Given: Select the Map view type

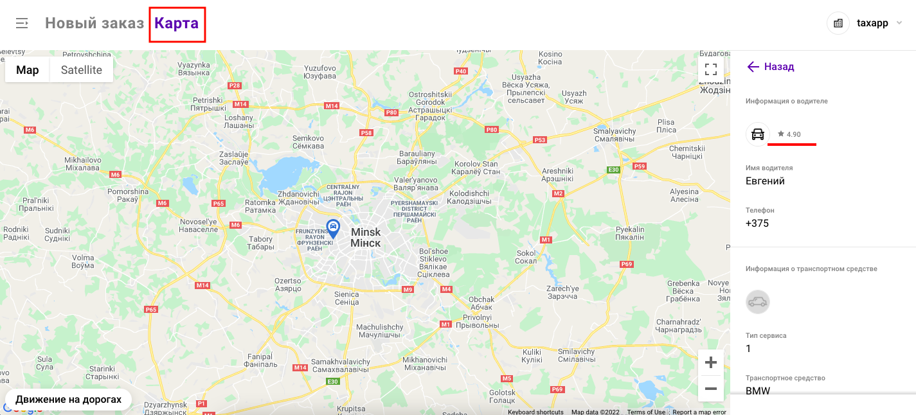Looking at the screenshot, I should click(x=28, y=70).
